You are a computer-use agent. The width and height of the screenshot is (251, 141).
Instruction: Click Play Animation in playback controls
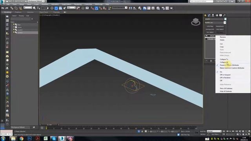[230, 131]
